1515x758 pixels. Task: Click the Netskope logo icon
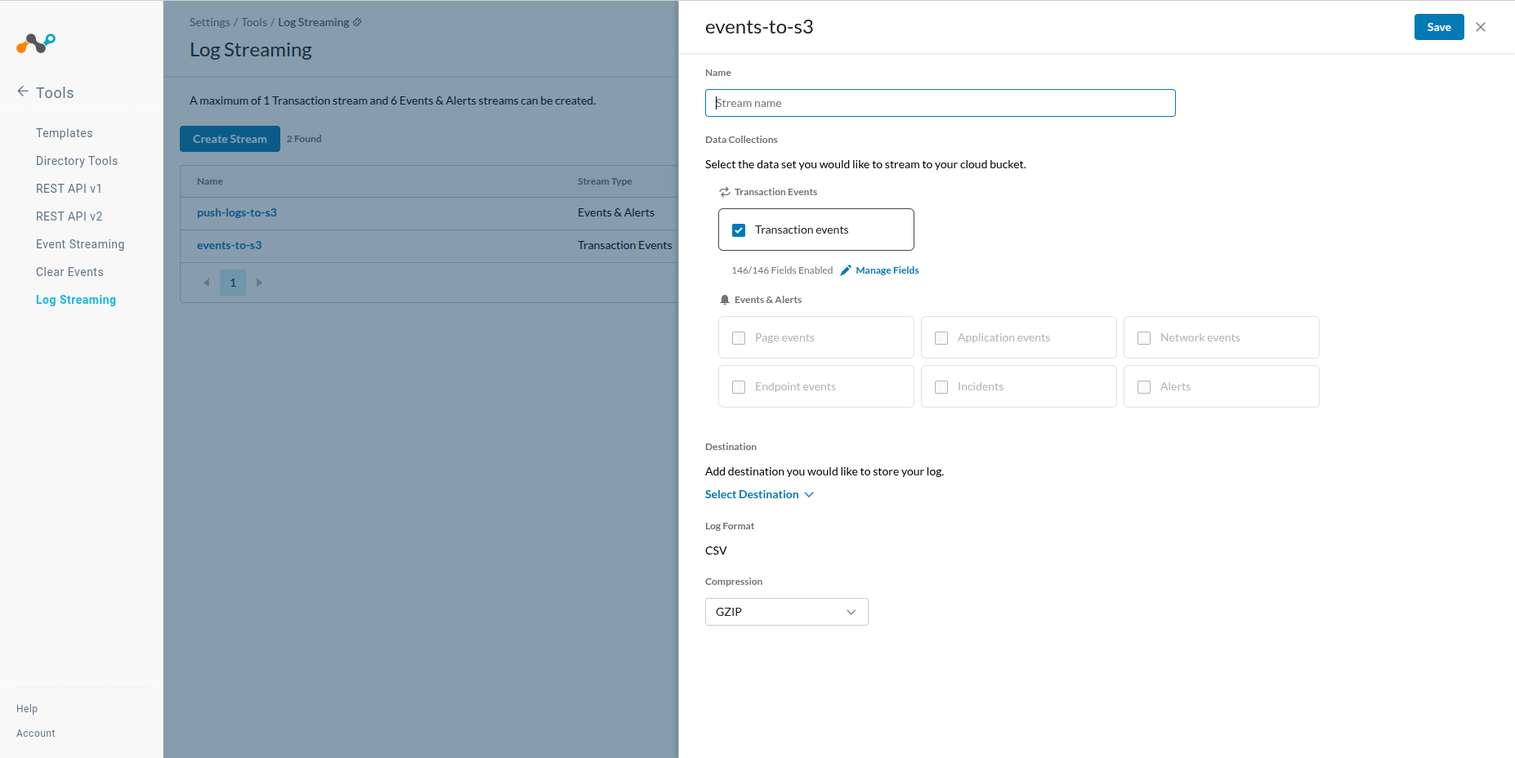pos(36,43)
